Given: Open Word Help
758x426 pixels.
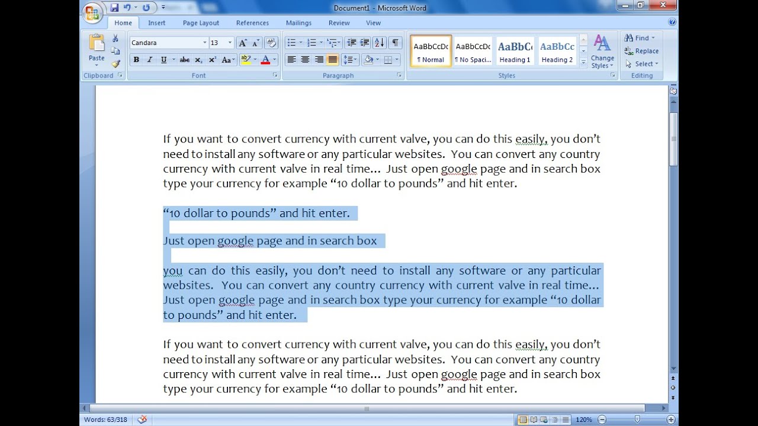Looking at the screenshot, I should coord(672,22).
